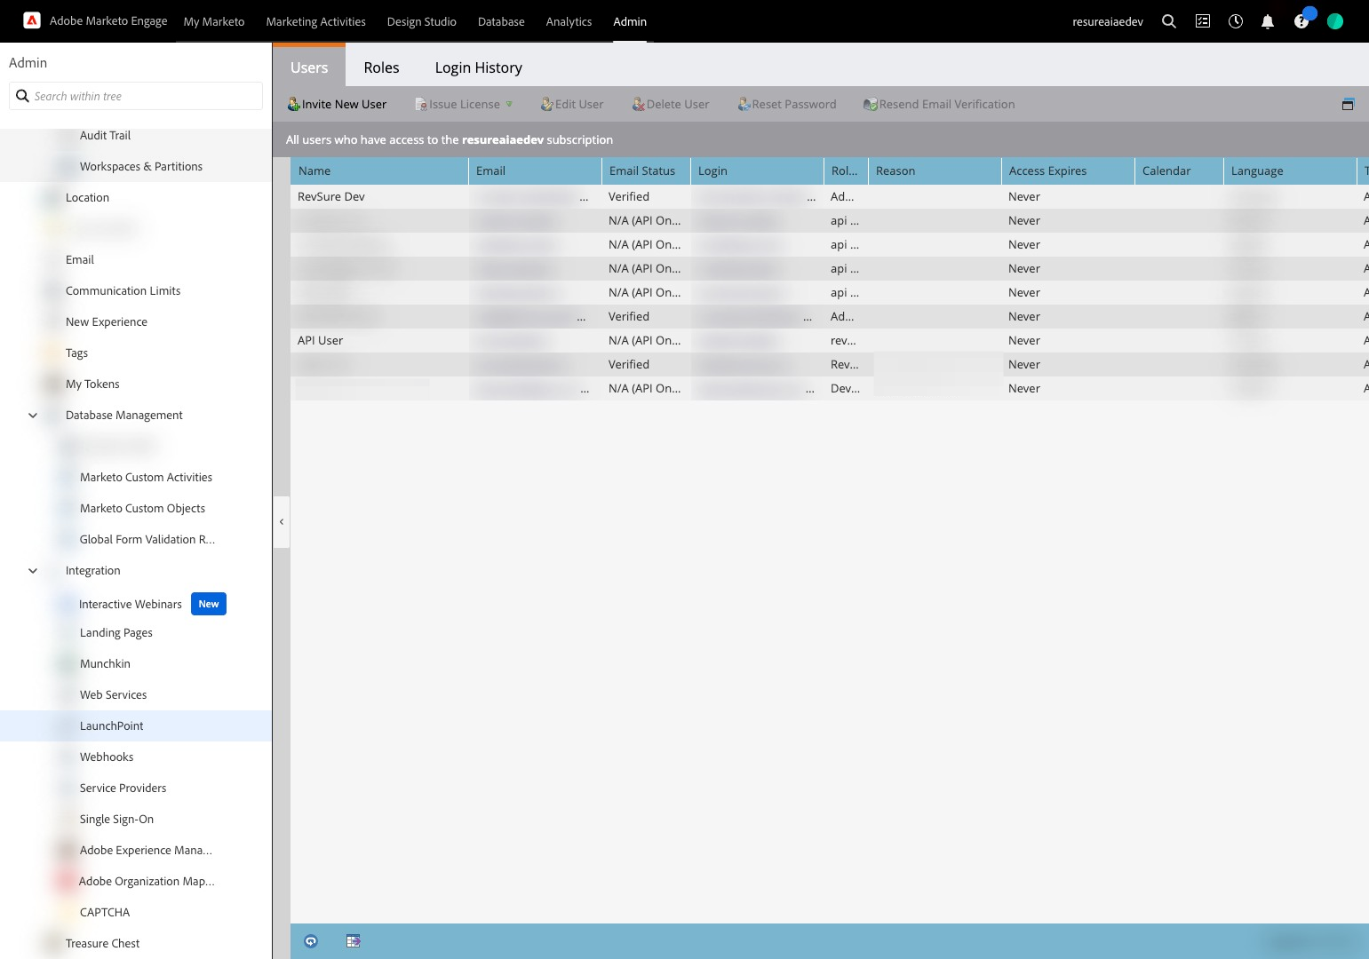
Task: Click the export users table icon
Action: pos(354,941)
